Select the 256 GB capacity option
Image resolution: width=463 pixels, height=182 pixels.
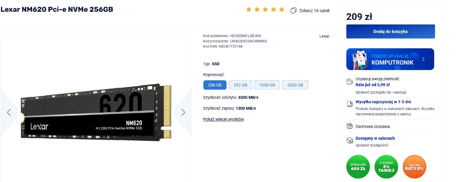215,85
